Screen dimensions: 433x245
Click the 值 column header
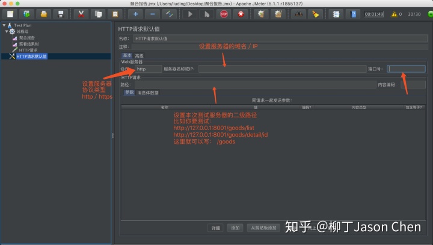pos(256,107)
